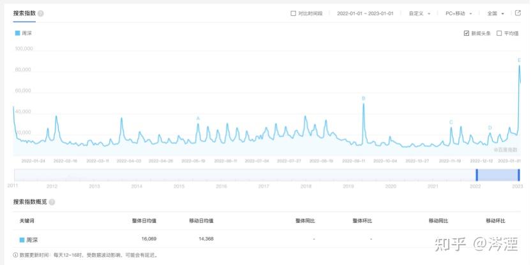Screen dimensions: 531x265
Task: Click the left handle of timeline range slider
Action: pos(477,175)
